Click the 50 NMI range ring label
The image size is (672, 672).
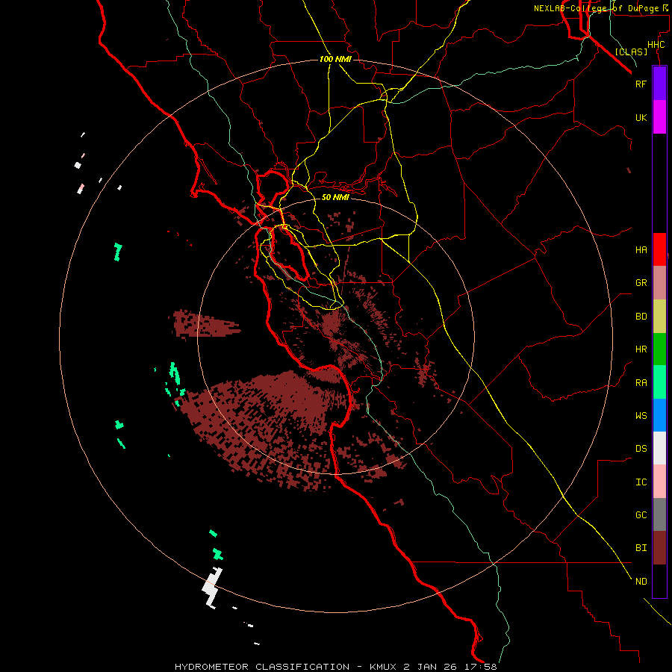point(335,197)
